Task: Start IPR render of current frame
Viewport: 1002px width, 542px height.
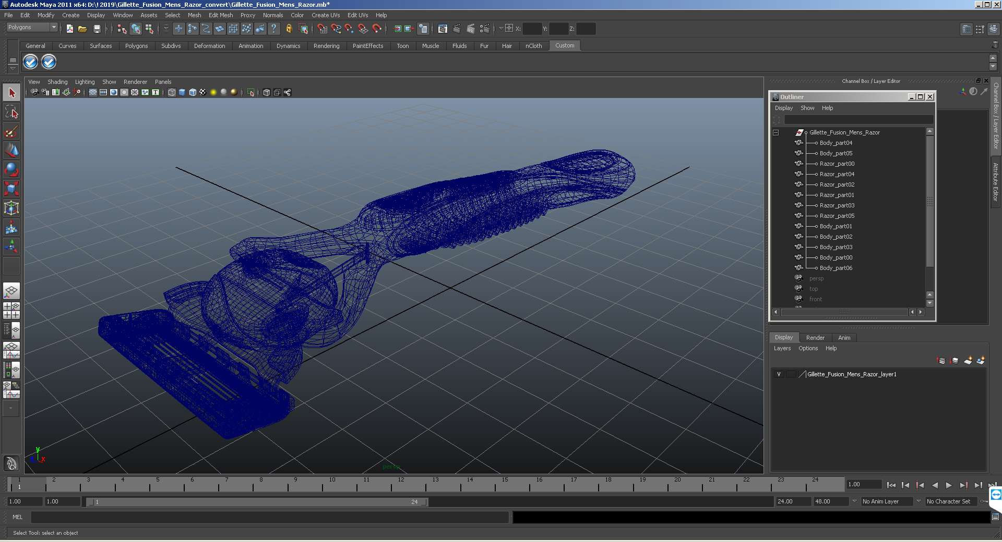Action: pos(471,29)
